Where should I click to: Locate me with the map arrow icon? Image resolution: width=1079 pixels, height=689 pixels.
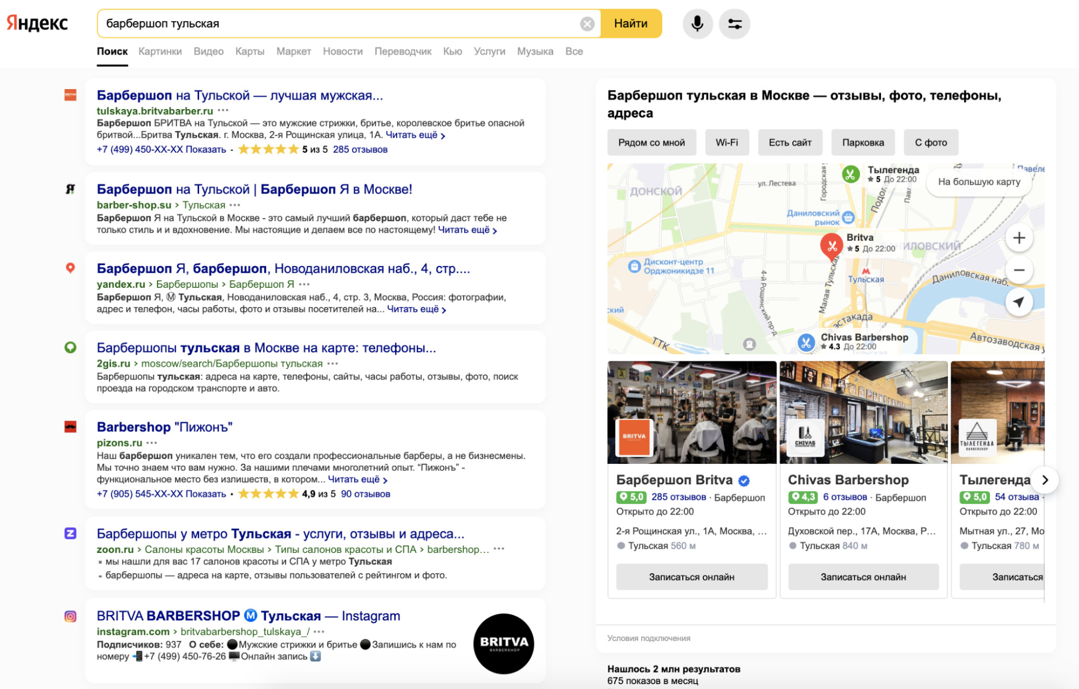[1019, 302]
